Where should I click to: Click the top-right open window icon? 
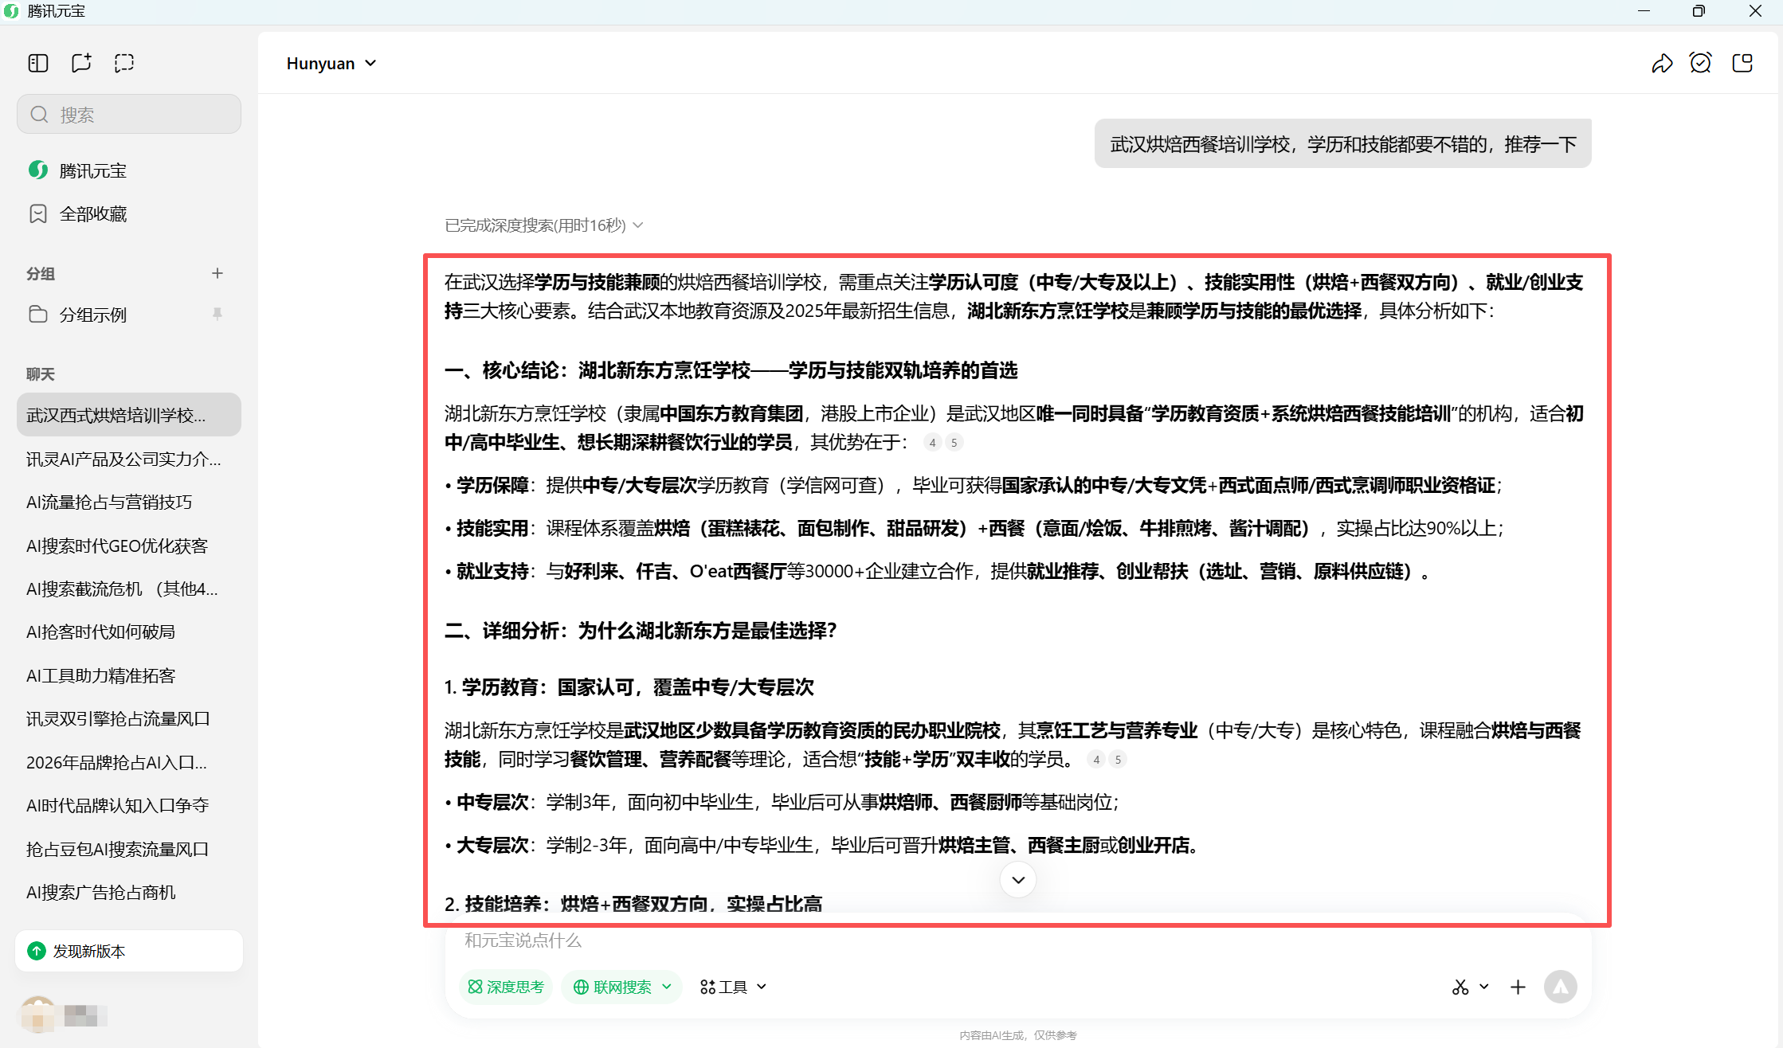[1742, 63]
